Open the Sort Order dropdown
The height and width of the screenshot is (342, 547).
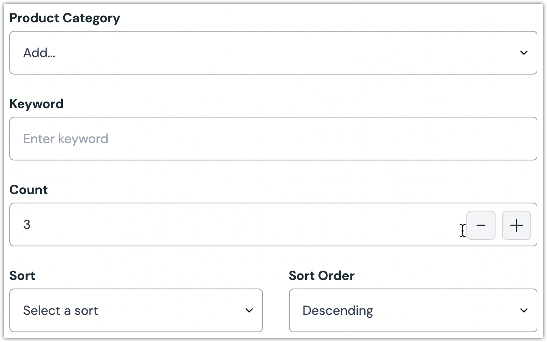(x=412, y=310)
